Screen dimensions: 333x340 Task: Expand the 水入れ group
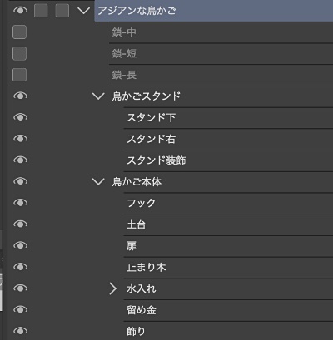click(x=113, y=288)
